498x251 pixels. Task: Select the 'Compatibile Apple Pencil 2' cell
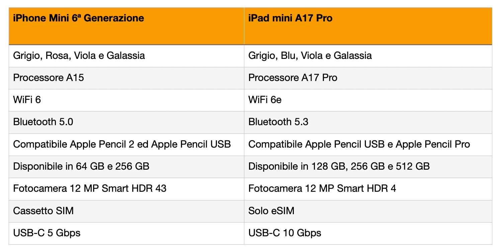pyautogui.click(x=122, y=144)
